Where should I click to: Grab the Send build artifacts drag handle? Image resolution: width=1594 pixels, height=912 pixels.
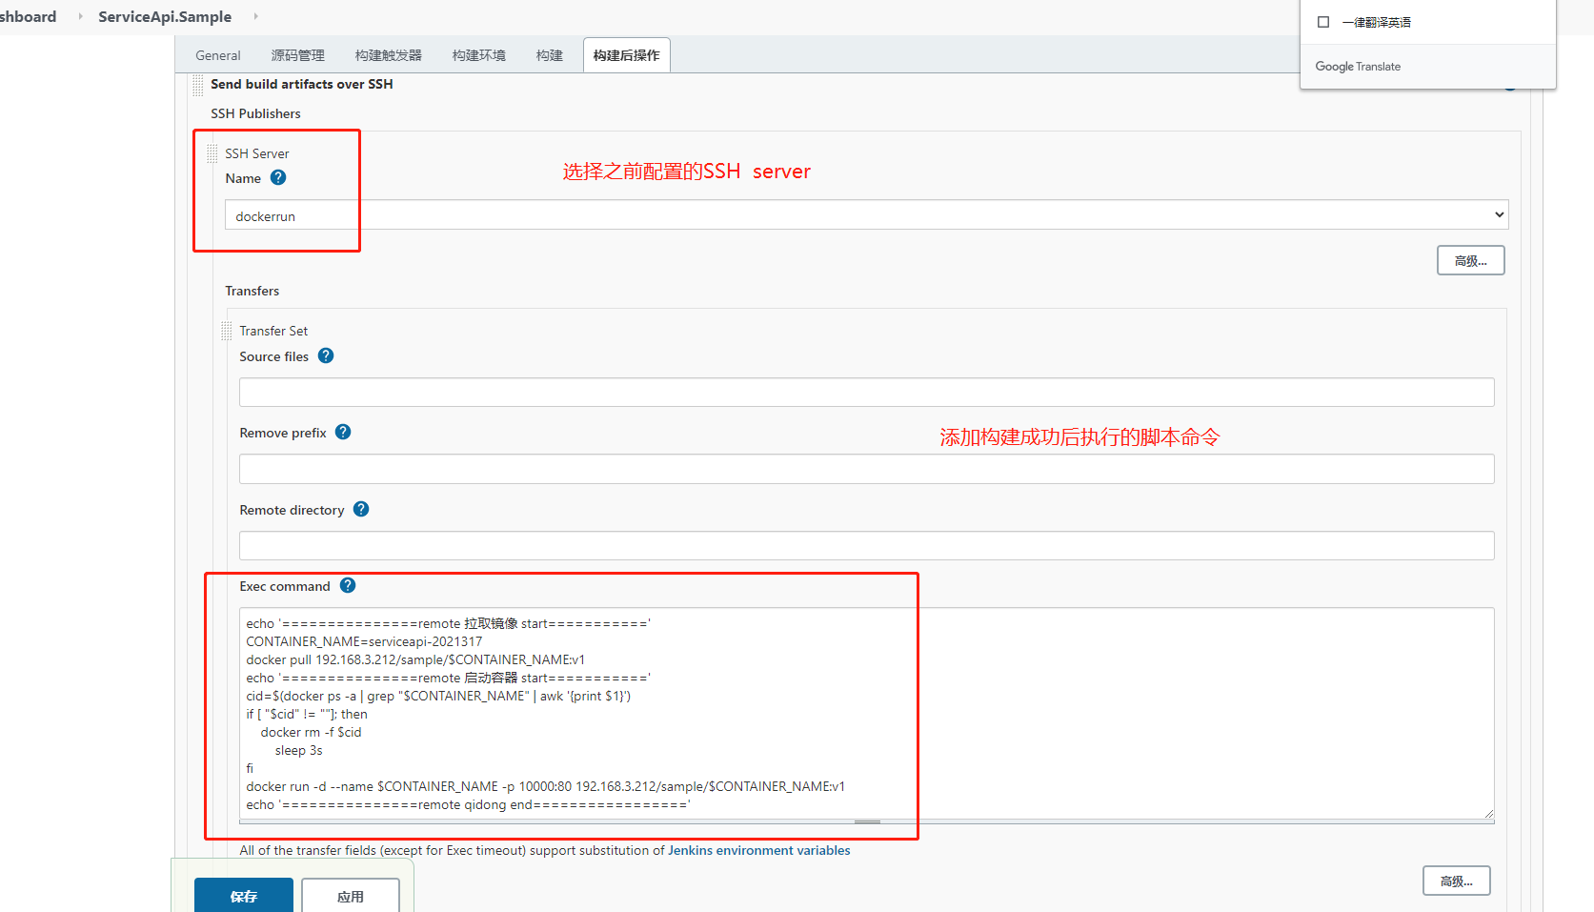pos(198,85)
